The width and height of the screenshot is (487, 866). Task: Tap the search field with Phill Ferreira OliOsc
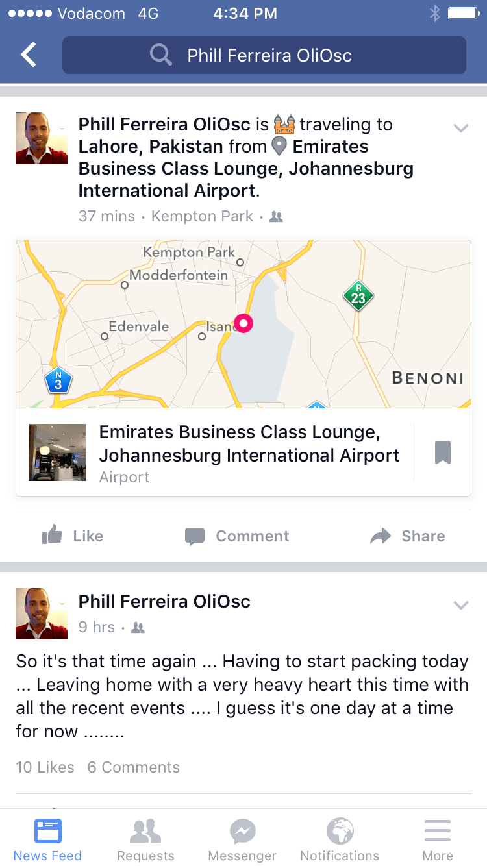point(269,55)
